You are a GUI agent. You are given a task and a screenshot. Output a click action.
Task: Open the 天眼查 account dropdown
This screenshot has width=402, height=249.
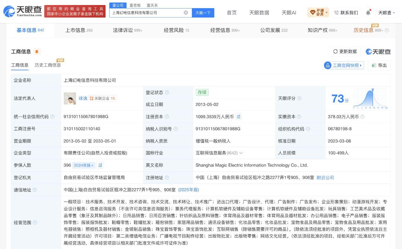point(387,13)
